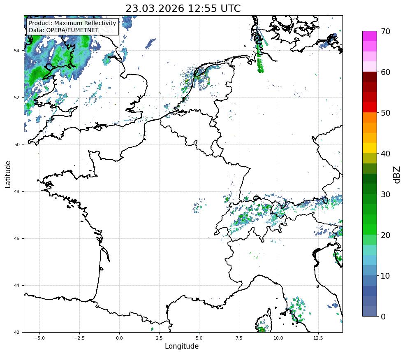Click the longitude tick label 2.5
The height and width of the screenshot is (354, 405).
pos(159,338)
